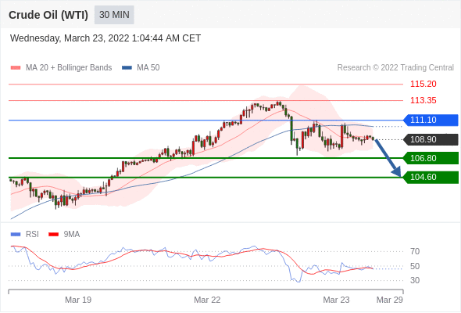Click the Mar 23 date axis label

(336, 300)
